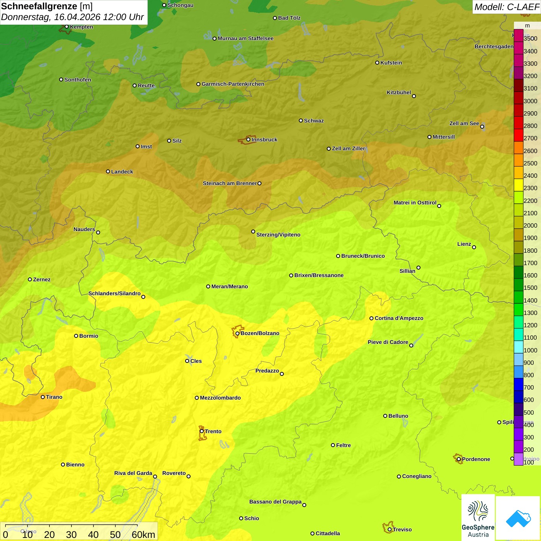Image resolution: width=541 pixels, height=541 pixels.
Task: Click the Bormio location dot
Action: click(76, 336)
